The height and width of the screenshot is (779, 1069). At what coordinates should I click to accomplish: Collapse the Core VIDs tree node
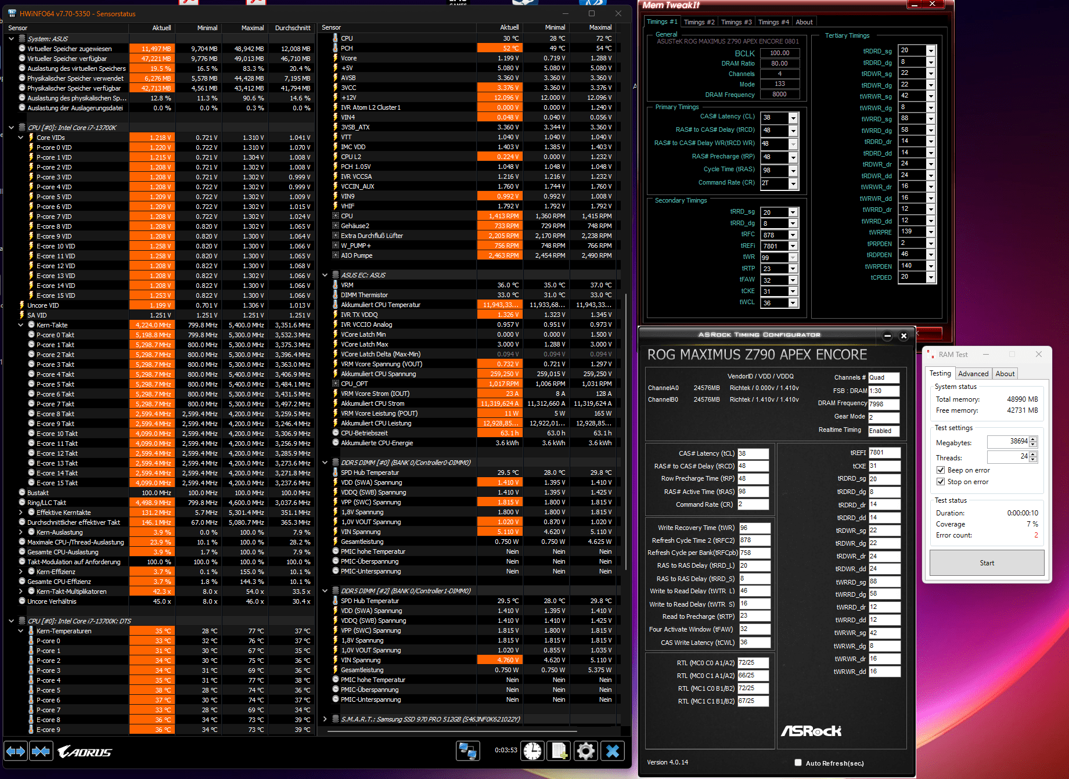pyautogui.click(x=20, y=138)
